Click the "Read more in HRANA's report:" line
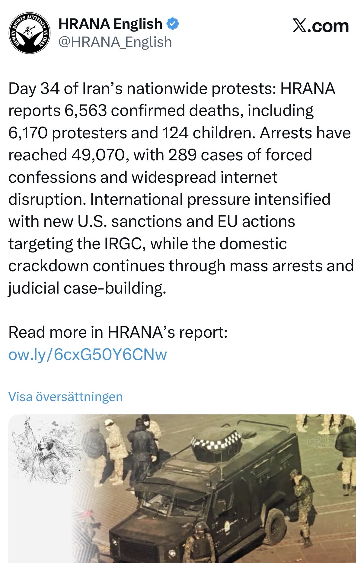 pyautogui.click(x=118, y=332)
